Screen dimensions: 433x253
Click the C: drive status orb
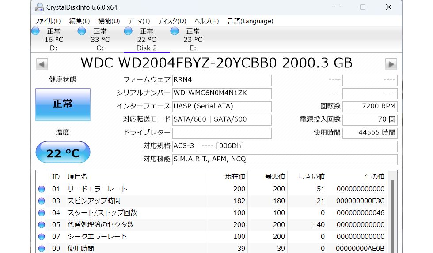pos(82,31)
